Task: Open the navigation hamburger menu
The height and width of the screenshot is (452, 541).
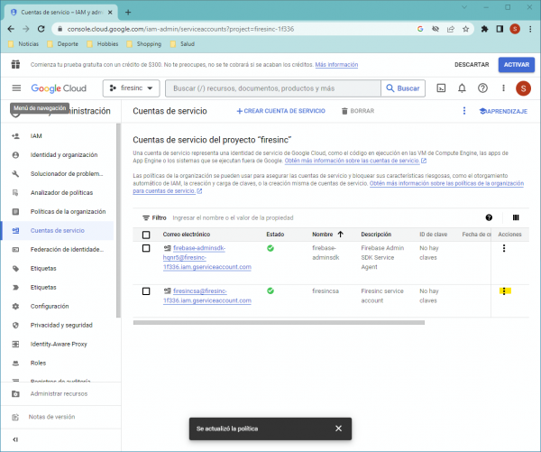Action: (x=16, y=88)
